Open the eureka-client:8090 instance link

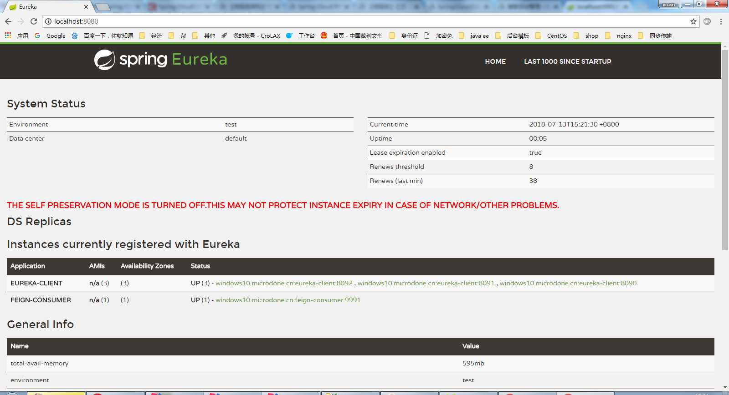click(x=568, y=283)
